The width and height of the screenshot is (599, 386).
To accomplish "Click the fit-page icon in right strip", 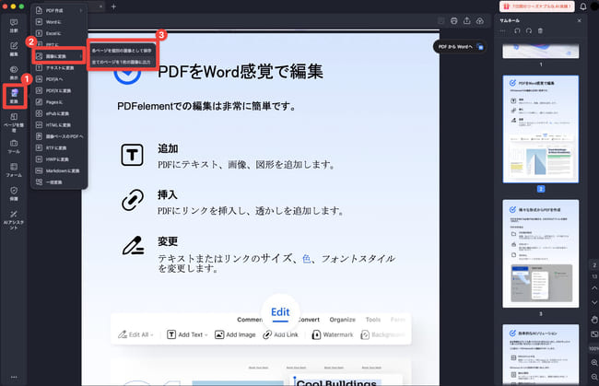I will click(594, 334).
